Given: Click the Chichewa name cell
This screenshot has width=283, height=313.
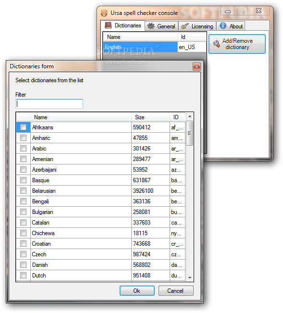Looking at the screenshot, I should [x=81, y=233].
